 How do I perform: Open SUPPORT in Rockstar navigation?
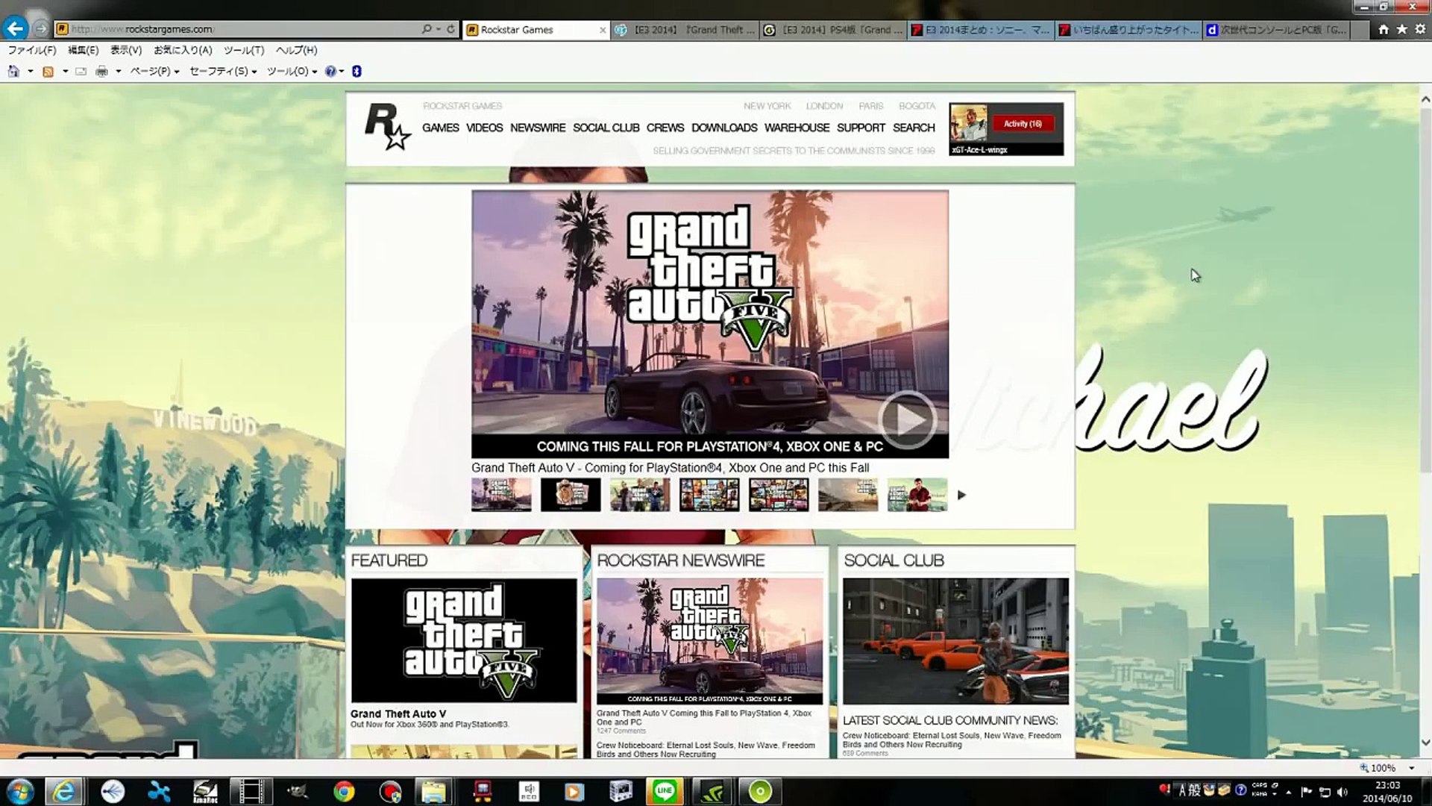[861, 128]
